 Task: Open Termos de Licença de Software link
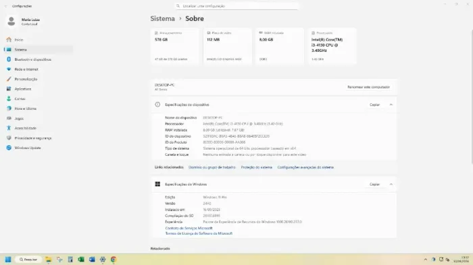pos(199,233)
